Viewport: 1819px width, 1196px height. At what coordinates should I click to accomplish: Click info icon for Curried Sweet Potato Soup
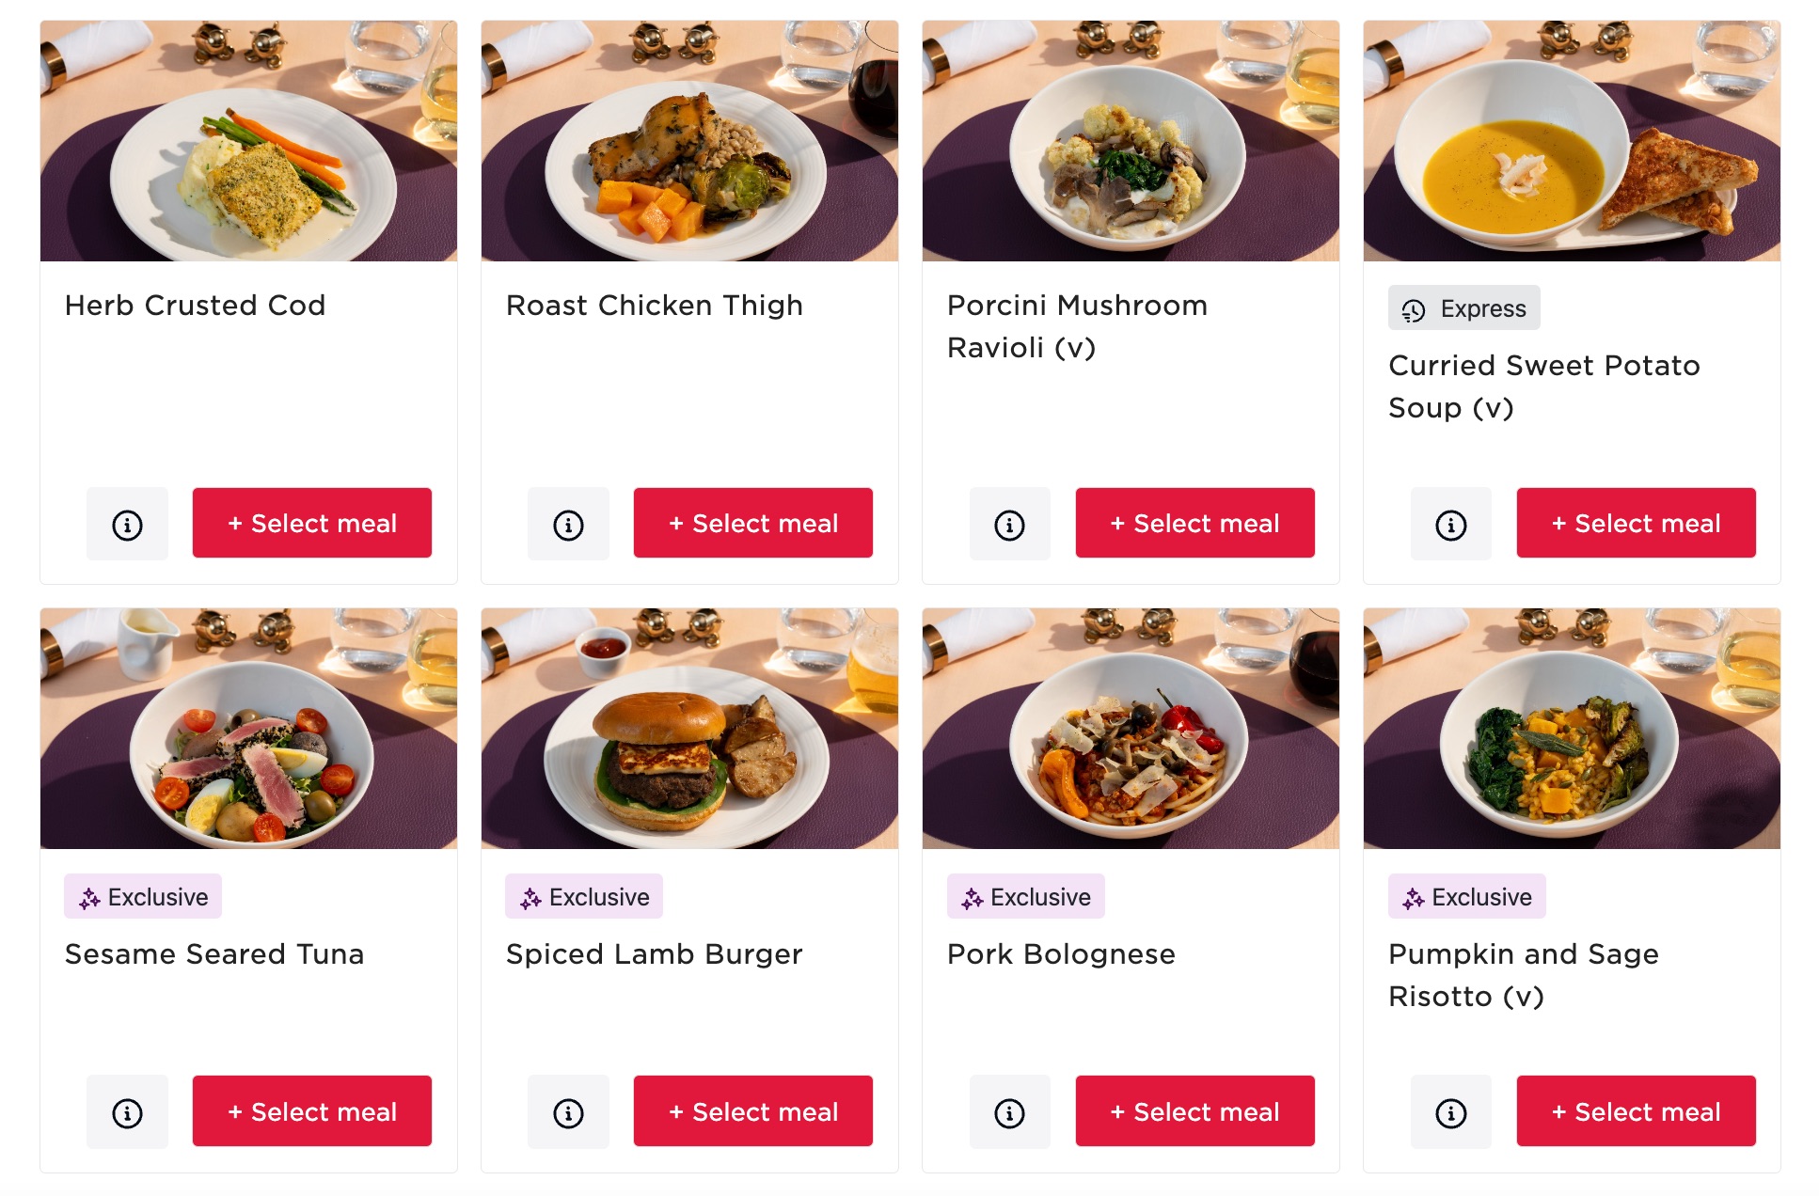point(1450,524)
